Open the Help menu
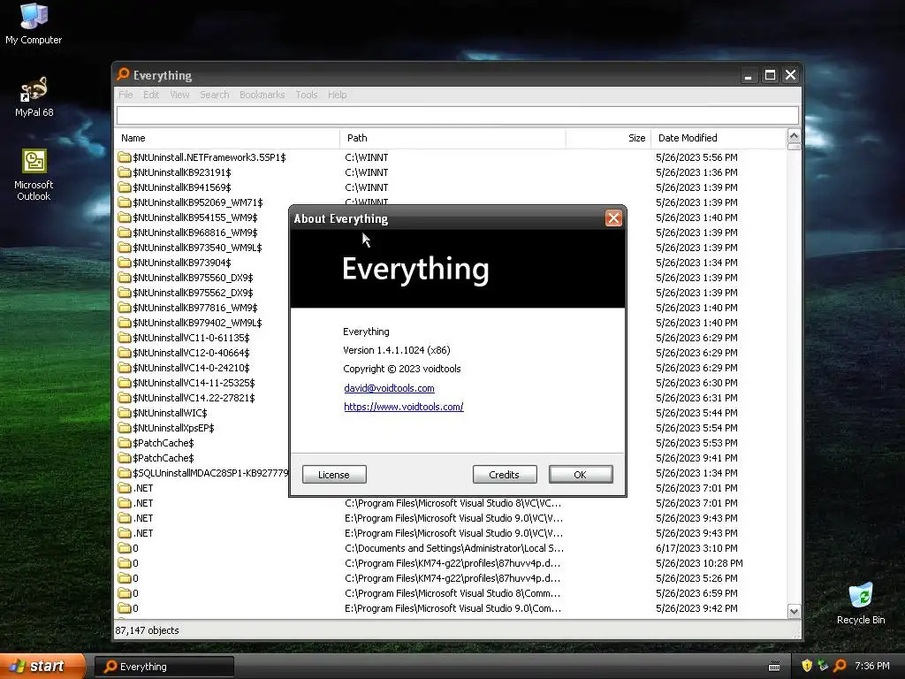The image size is (905, 679). click(x=337, y=95)
